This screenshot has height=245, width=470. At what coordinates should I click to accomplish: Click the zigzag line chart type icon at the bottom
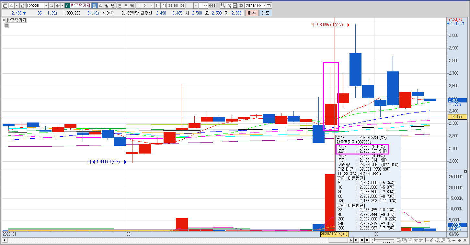tap(426, 240)
